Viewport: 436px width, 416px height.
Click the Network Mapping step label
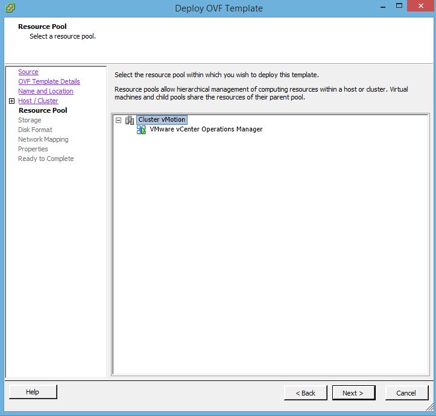click(x=43, y=139)
